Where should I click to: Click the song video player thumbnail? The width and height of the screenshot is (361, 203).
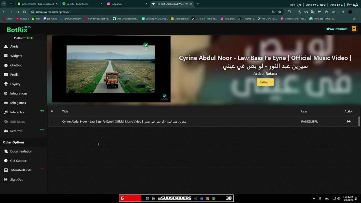click(111, 69)
